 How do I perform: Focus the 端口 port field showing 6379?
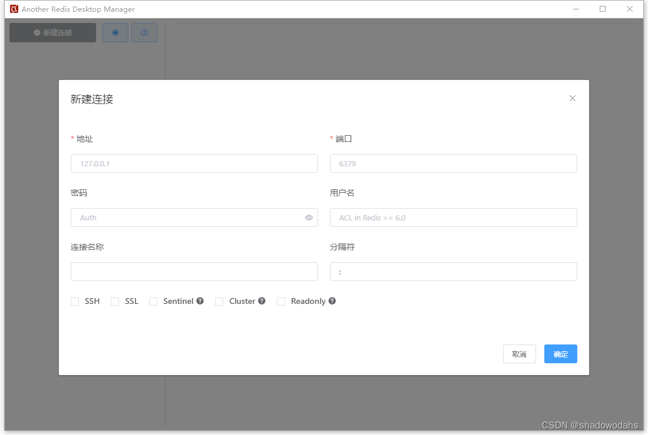454,163
